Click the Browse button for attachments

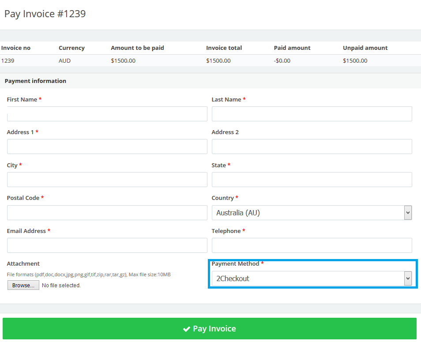[x=23, y=285]
